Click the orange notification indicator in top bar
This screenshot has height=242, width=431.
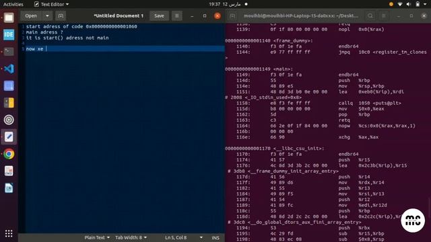(391, 4)
